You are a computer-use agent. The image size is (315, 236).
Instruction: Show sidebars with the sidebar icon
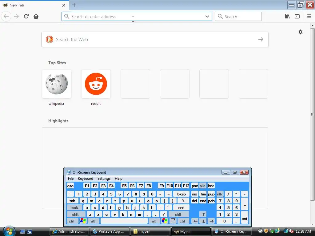(297, 17)
